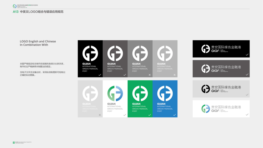The width and height of the screenshot is (263, 148).
Task: Click the GIGF logo in page header
Action: click(15, 6)
